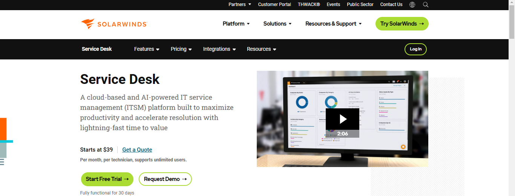The height and width of the screenshot is (196, 515).
Task: Click the SolarWinds logo
Action: pyautogui.click(x=113, y=24)
